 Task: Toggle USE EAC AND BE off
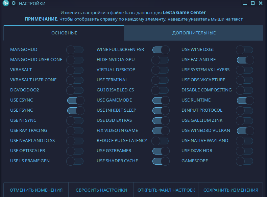point(245,60)
